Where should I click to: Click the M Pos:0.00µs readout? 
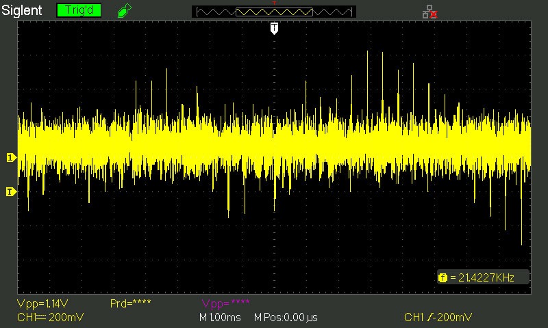(286, 317)
